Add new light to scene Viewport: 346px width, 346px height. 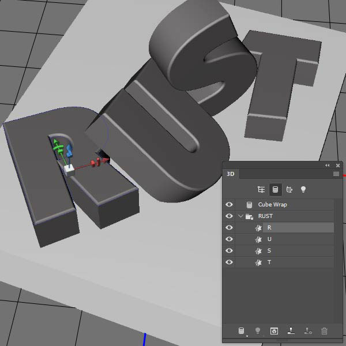pos(258,331)
